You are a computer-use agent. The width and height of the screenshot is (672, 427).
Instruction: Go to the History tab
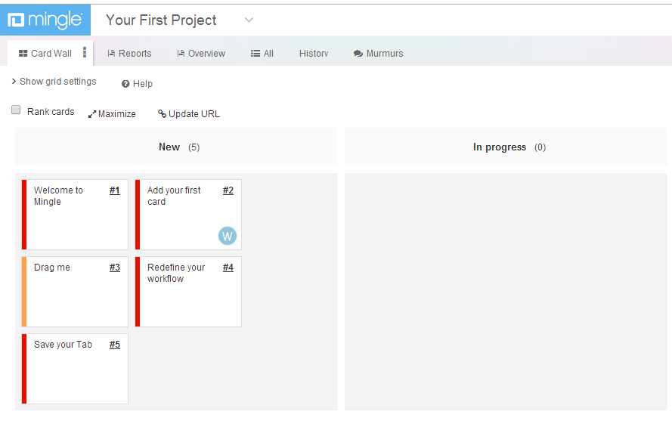pyautogui.click(x=314, y=54)
